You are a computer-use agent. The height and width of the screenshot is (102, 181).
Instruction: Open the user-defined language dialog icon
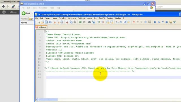pos(129,22)
